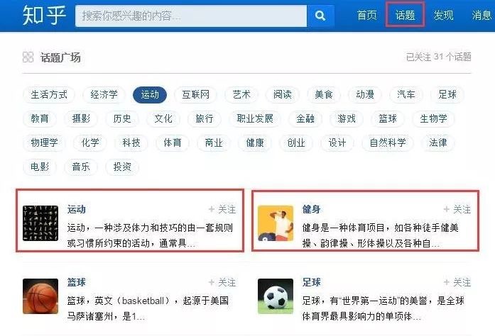Image resolution: width=495 pixels, height=336 pixels.
Task: Select the 投资 category tag
Action: [122, 167]
